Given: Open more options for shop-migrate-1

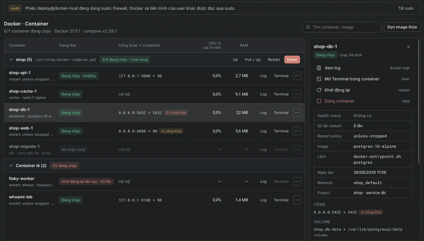Looking at the screenshot, I should [297, 150].
